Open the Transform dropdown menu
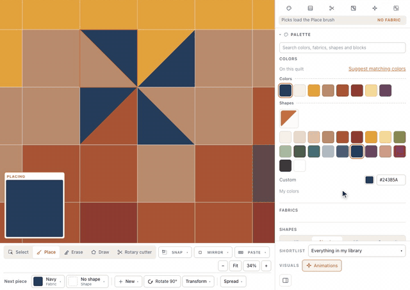The height and width of the screenshot is (290, 410). point(198,282)
